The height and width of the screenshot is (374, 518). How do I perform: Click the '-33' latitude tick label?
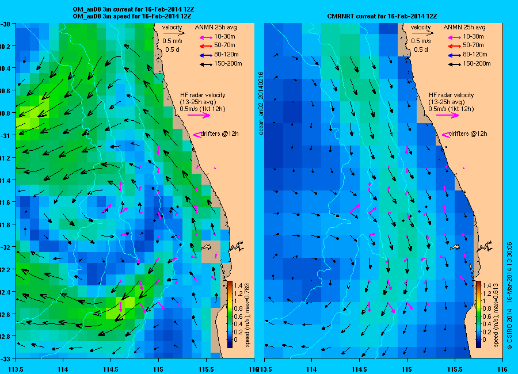point(6,358)
